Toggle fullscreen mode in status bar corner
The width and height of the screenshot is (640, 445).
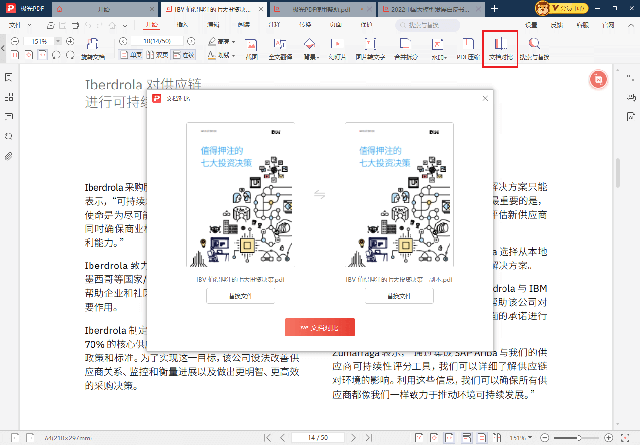(626, 438)
